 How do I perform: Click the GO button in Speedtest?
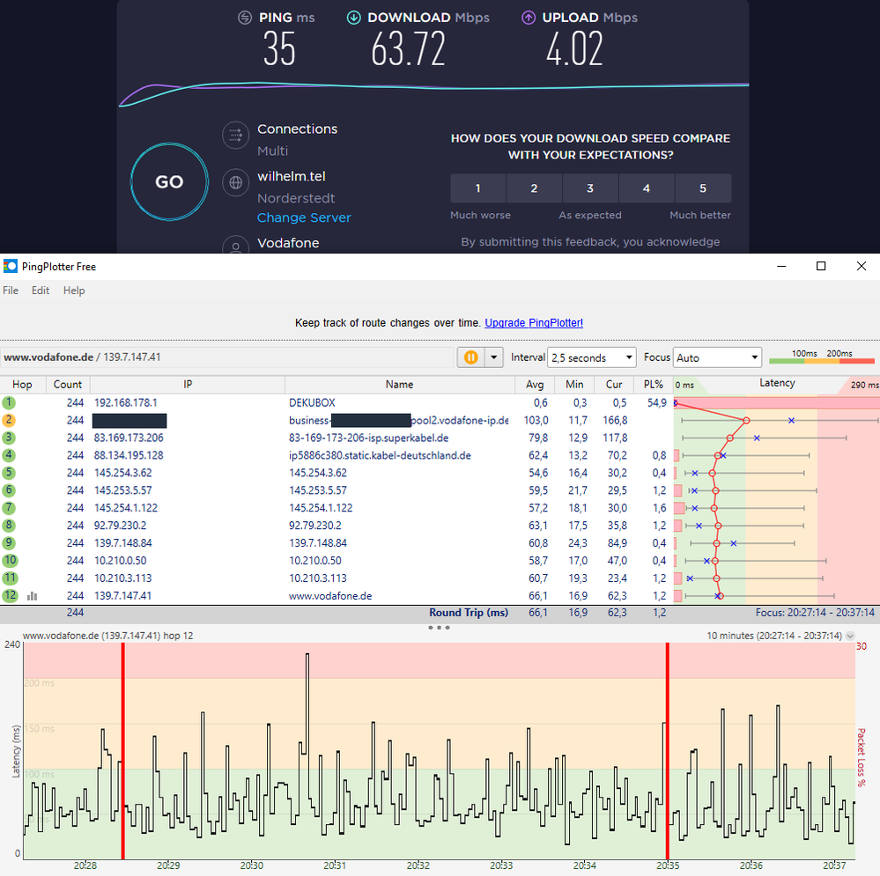click(x=169, y=181)
